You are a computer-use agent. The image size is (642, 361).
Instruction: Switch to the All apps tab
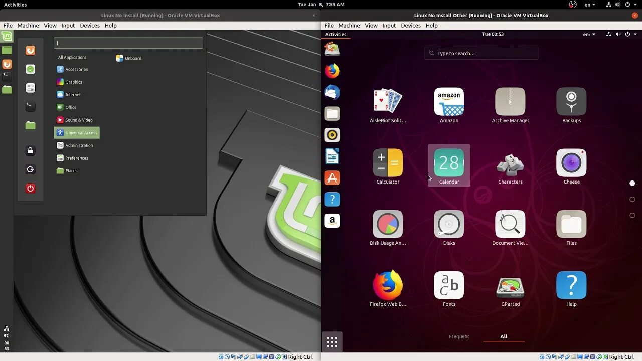pyautogui.click(x=504, y=336)
